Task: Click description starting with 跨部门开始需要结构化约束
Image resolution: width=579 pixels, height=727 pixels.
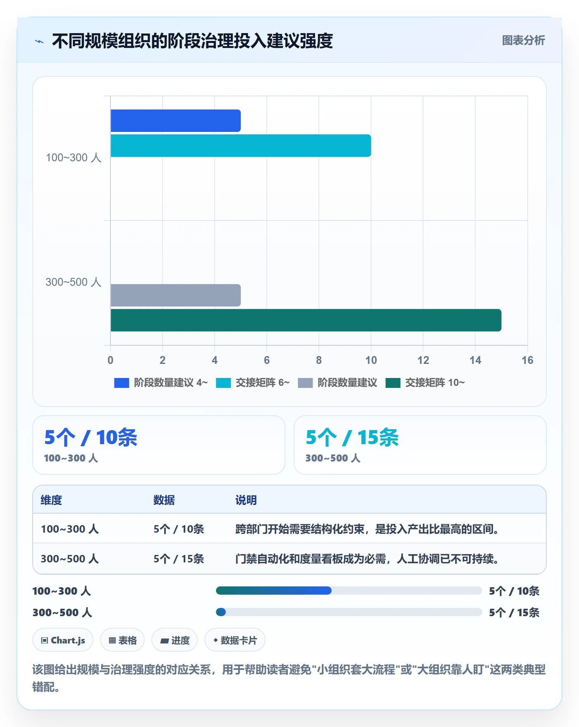Action: [368, 529]
